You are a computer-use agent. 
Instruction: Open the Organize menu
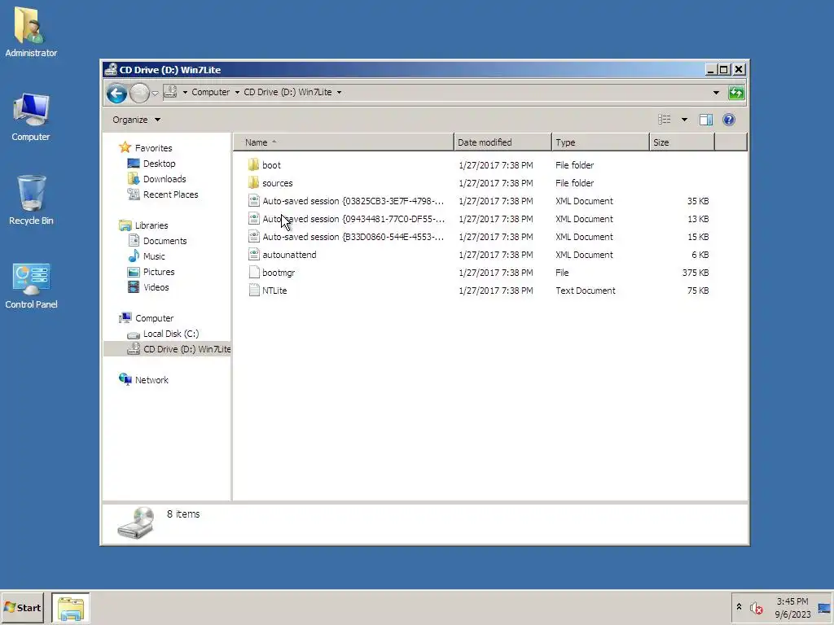[x=136, y=120]
